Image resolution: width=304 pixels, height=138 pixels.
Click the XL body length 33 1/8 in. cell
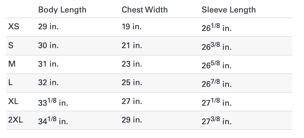tap(53, 102)
